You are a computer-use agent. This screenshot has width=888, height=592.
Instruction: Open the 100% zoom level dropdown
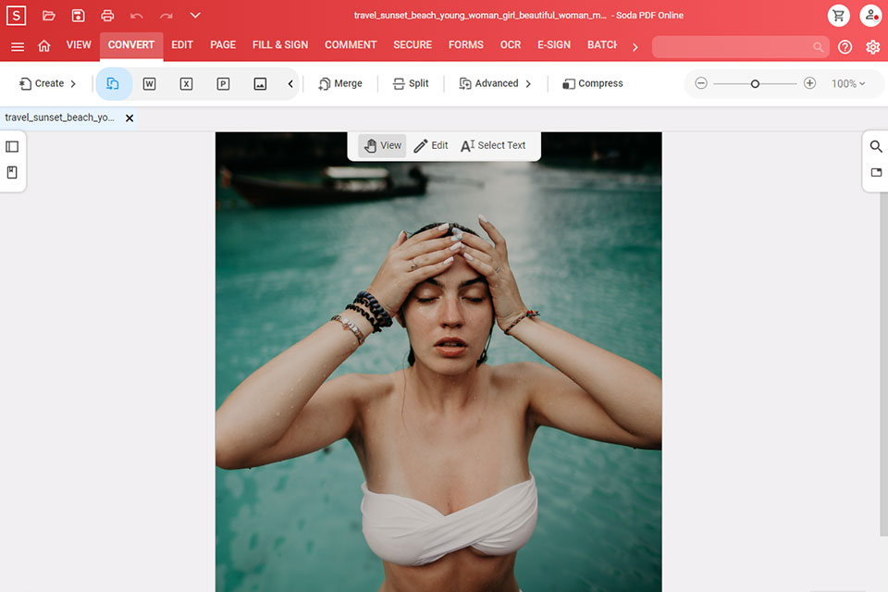click(x=848, y=84)
